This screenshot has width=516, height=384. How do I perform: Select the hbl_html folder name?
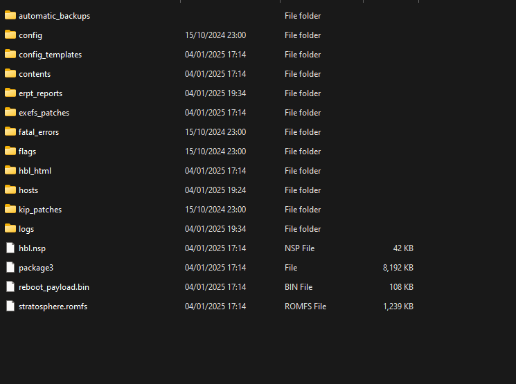(x=35, y=171)
